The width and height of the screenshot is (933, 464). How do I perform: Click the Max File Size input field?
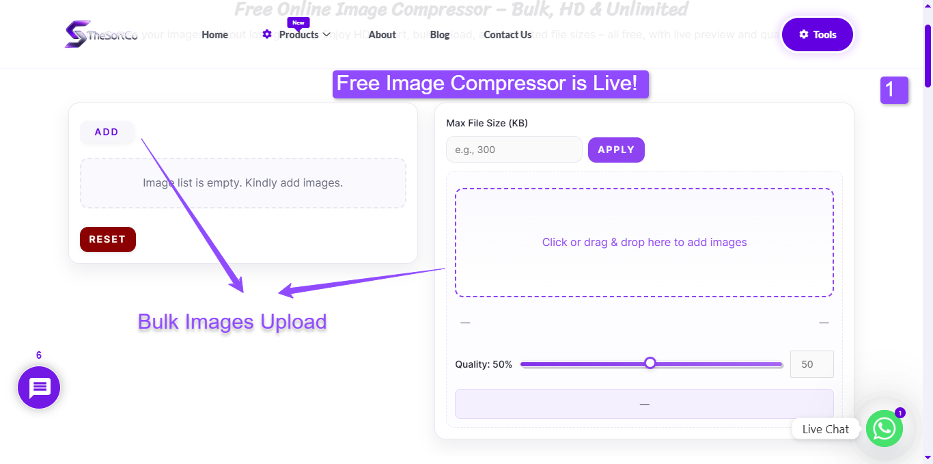tap(514, 149)
